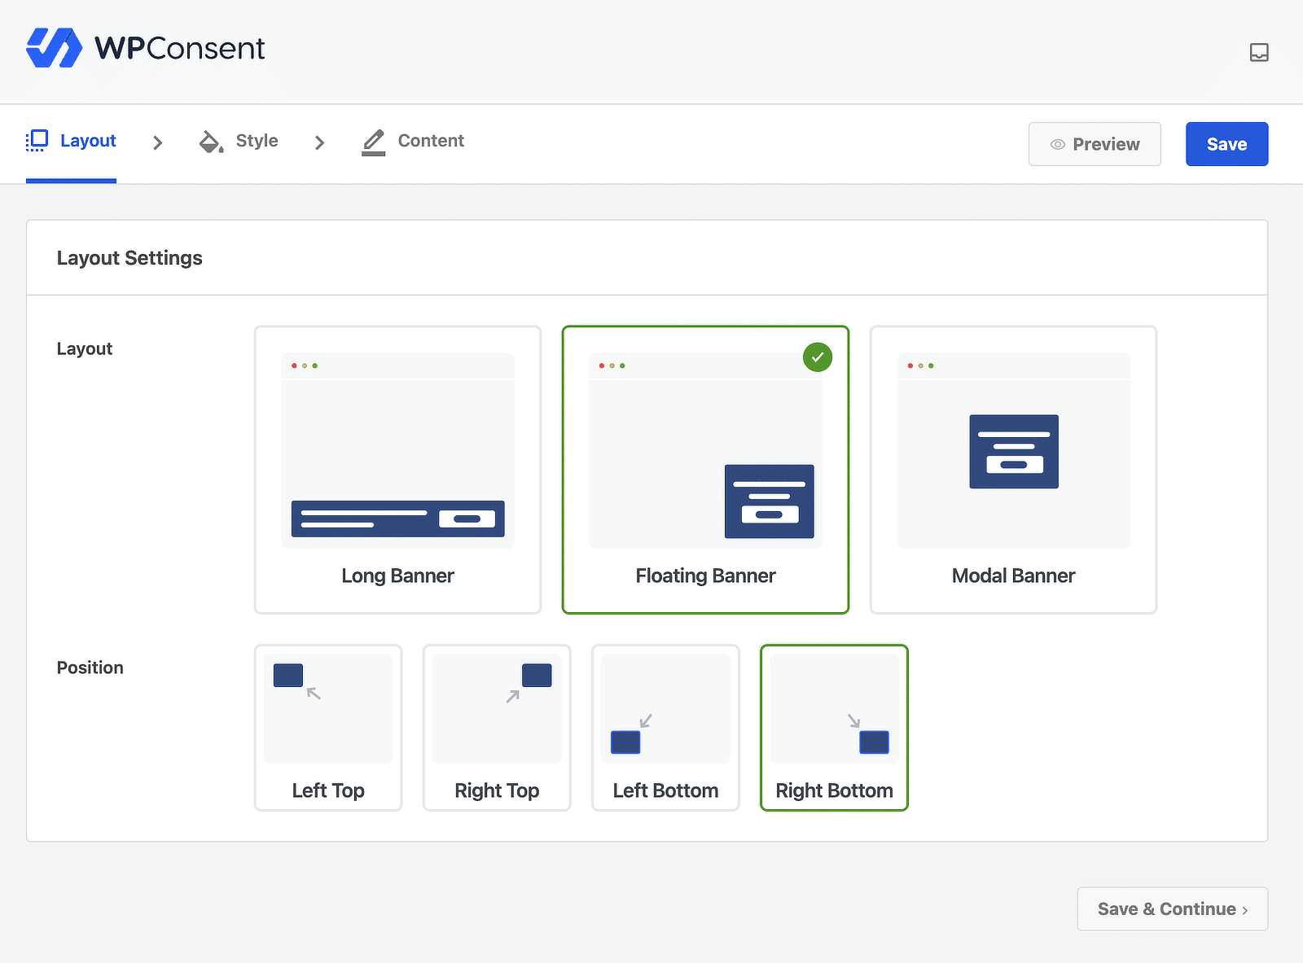
Task: Switch to the Style step
Action: pyautogui.click(x=257, y=141)
